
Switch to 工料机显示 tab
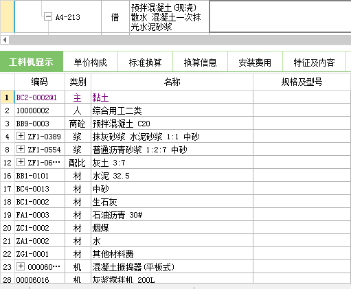coord(32,62)
